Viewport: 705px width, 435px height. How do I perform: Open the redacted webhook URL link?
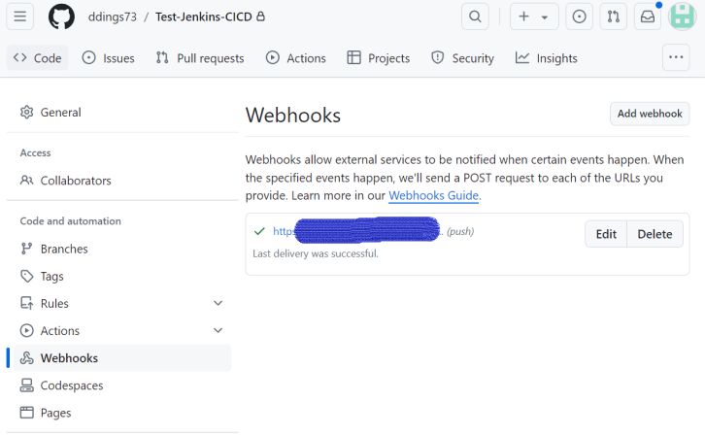coord(358,231)
